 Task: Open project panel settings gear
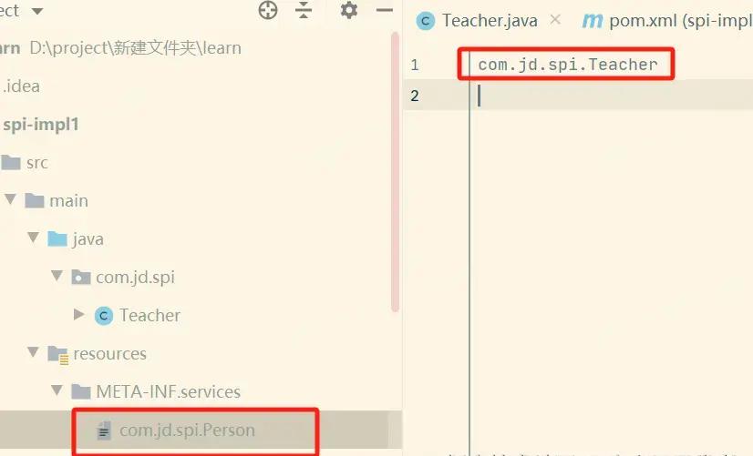348,10
